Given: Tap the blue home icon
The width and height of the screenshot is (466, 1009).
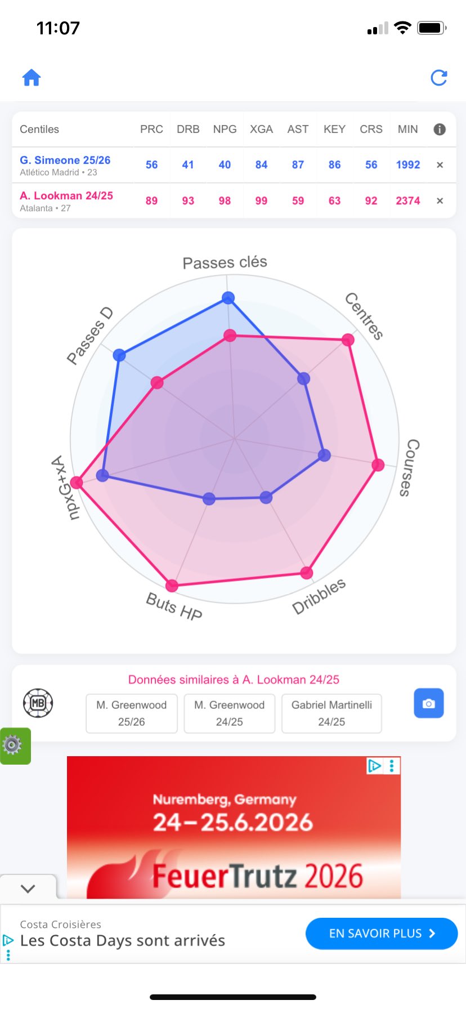Looking at the screenshot, I should coord(32,78).
